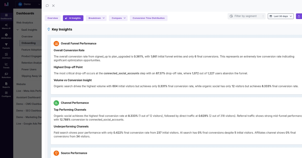The width and height of the screenshot is (302, 158).
Task: Open the Configure section
Action: point(6,94)
